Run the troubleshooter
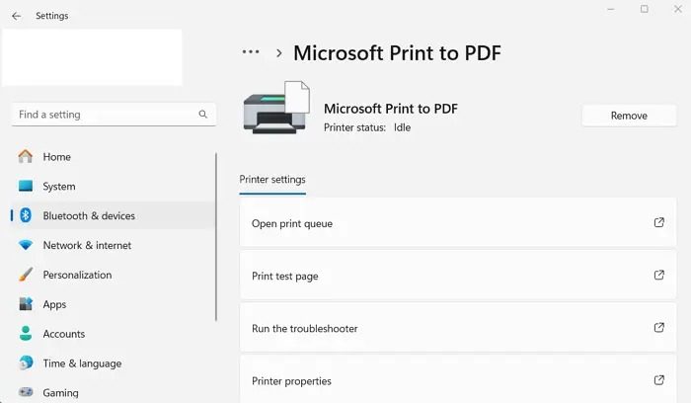The height and width of the screenshot is (403, 691). [x=457, y=328]
